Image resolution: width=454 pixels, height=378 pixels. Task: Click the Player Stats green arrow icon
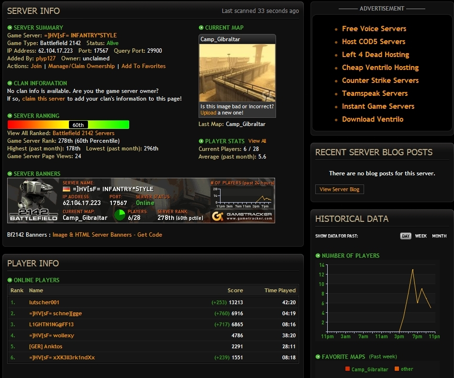click(201, 141)
